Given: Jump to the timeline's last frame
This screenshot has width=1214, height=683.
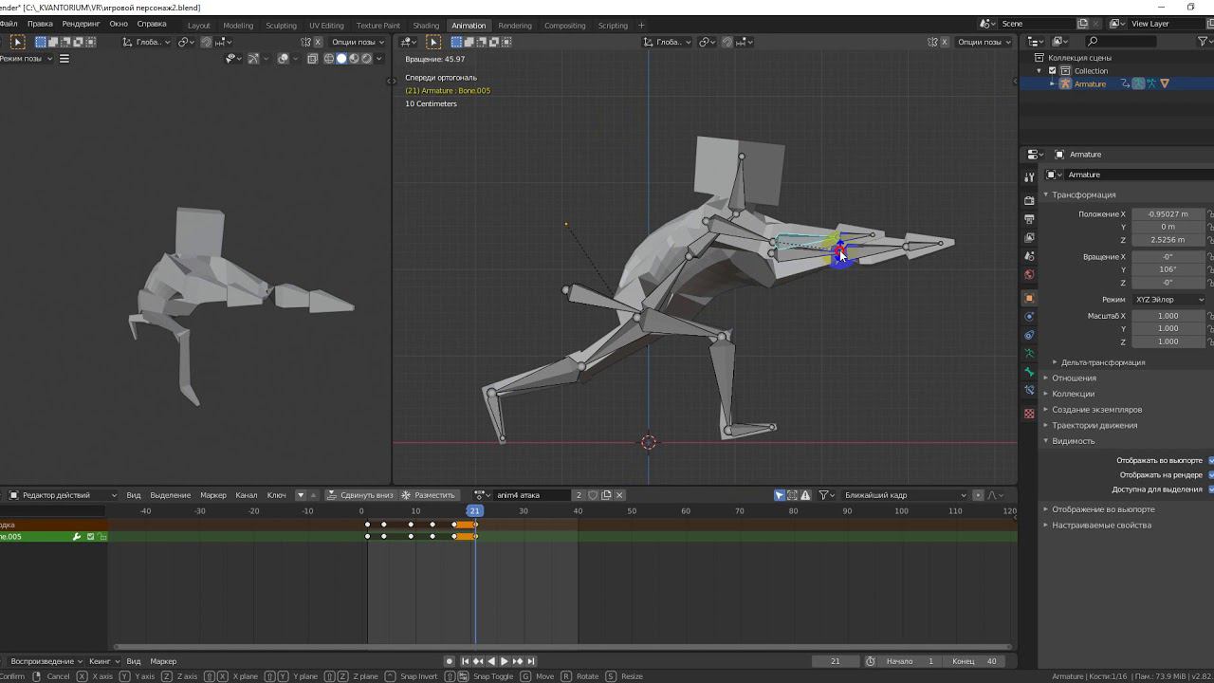Looking at the screenshot, I should [531, 661].
